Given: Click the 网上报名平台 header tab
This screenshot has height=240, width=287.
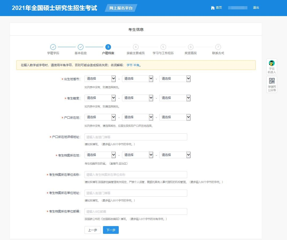Looking at the screenshot, I should tap(121, 8).
